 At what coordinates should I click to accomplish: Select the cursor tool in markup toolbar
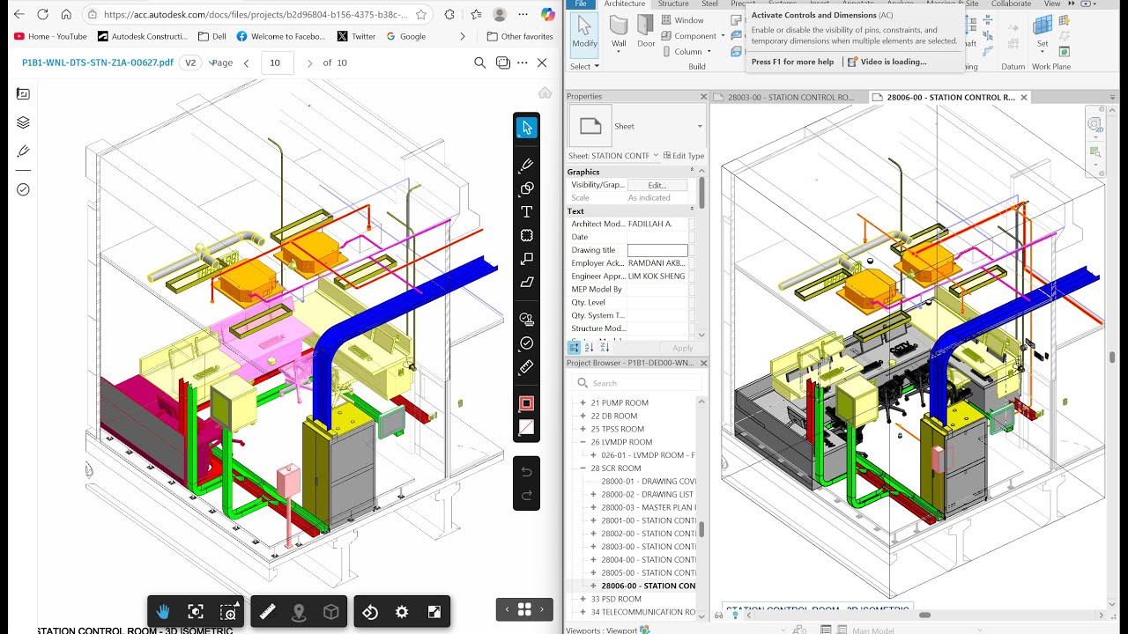(x=527, y=128)
